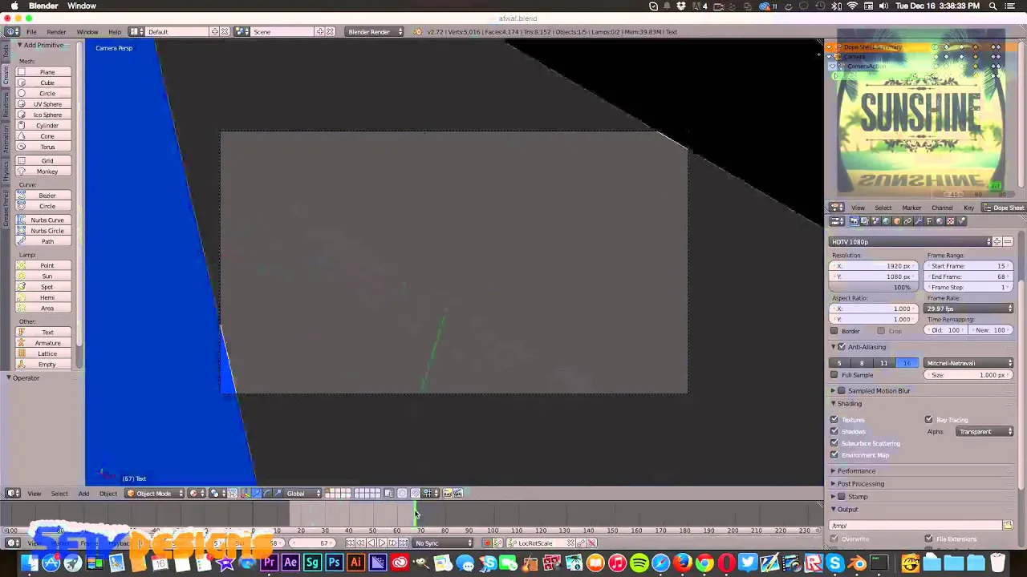
Task: Open the Constraints chain-link icon
Action: [908, 221]
